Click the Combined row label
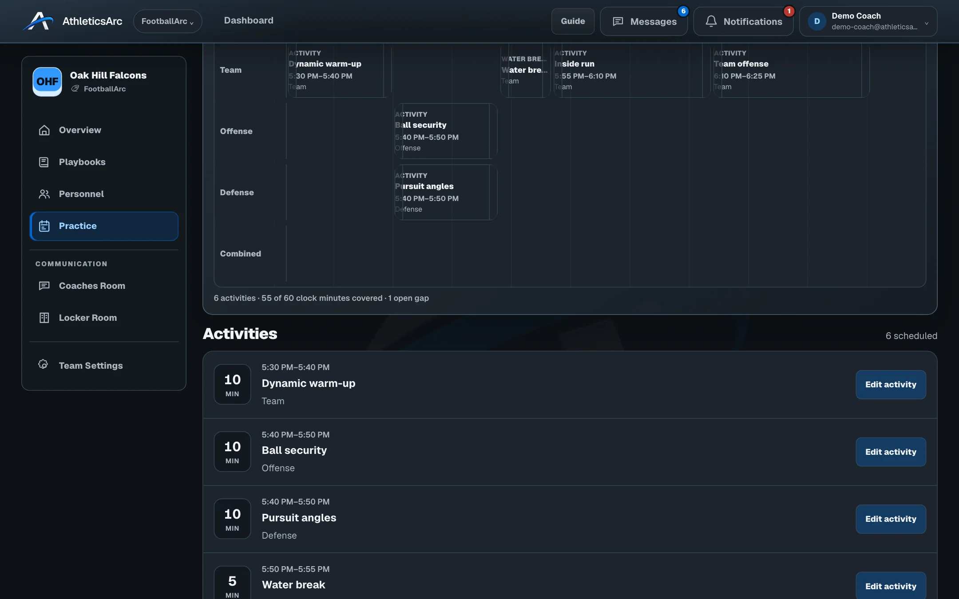959x599 pixels. coord(240,254)
